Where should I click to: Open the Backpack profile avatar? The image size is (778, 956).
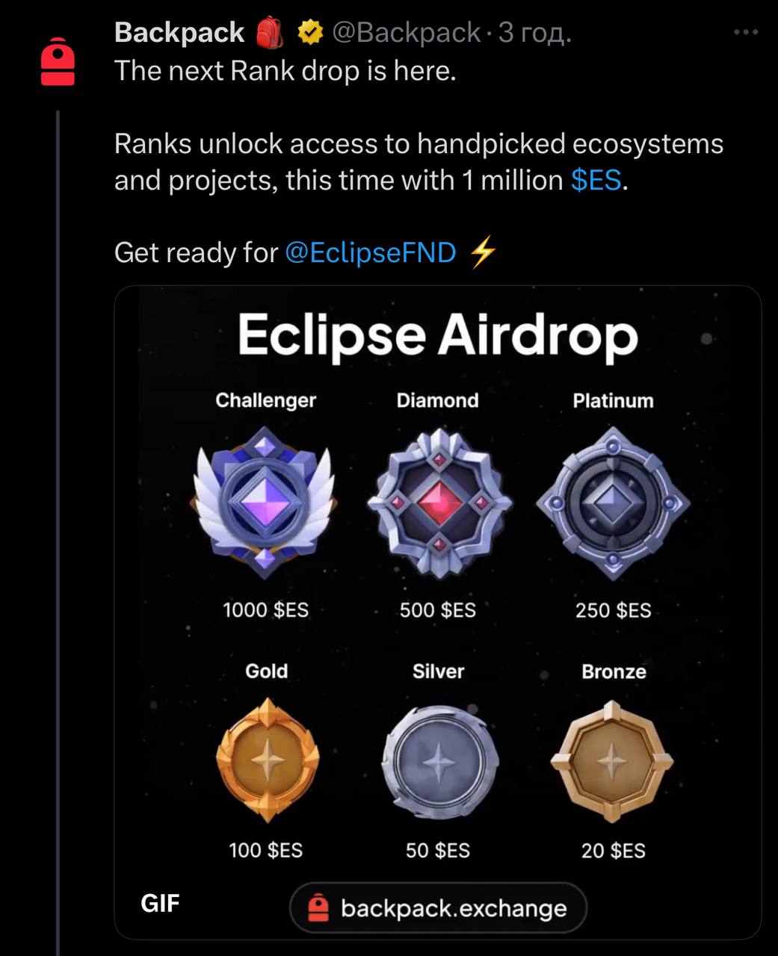pos(58,63)
